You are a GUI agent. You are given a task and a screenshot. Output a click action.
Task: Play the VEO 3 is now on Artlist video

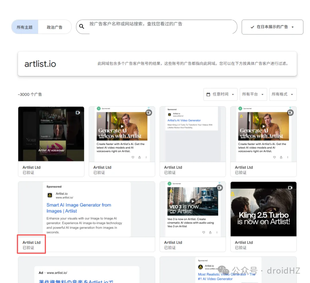[193, 201]
